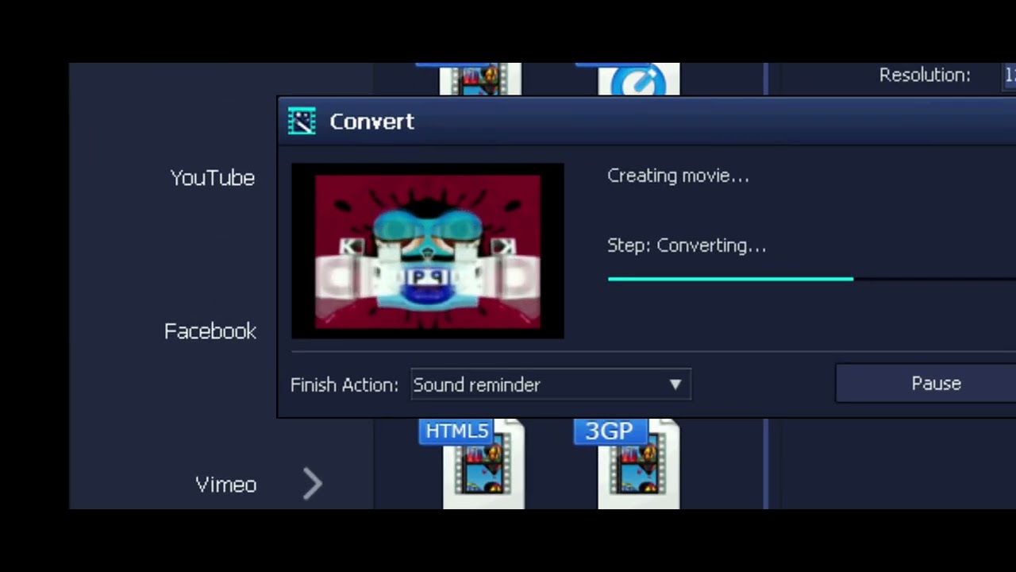Click the Convert dialog icon
Screen dimensions: 1016x572
point(302,121)
